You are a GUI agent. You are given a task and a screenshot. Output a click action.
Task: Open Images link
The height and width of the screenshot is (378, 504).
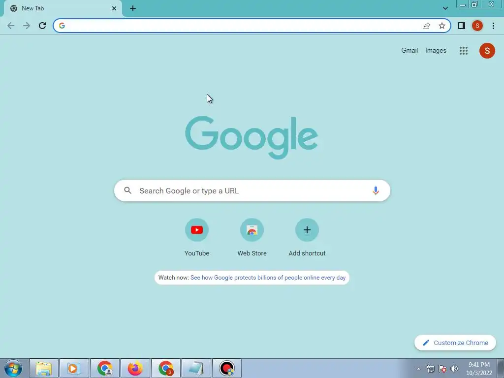pos(436,51)
